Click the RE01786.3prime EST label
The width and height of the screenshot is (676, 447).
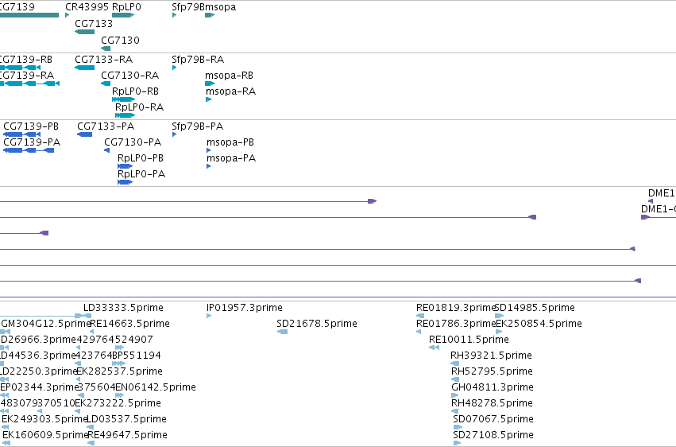456,324
